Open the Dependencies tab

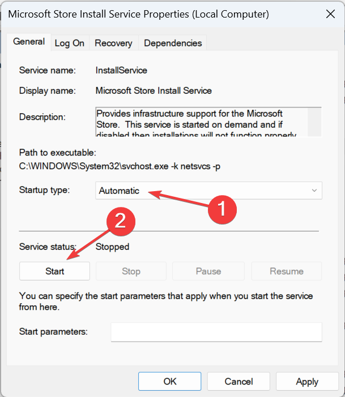173,43
